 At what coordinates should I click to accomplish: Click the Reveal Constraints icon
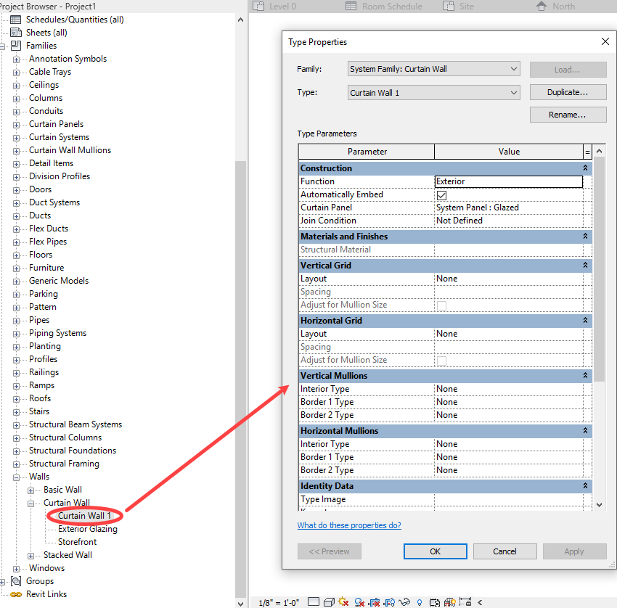pyautogui.click(x=465, y=601)
